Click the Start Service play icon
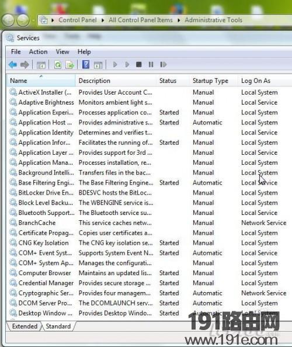Image resolution: width=292 pixels, height=347 pixels. click(x=115, y=65)
